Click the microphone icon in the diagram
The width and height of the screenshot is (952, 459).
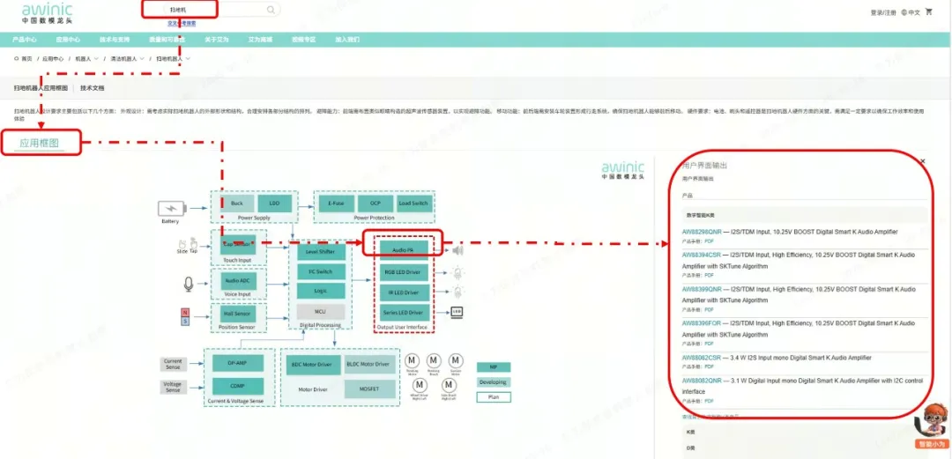(188, 283)
